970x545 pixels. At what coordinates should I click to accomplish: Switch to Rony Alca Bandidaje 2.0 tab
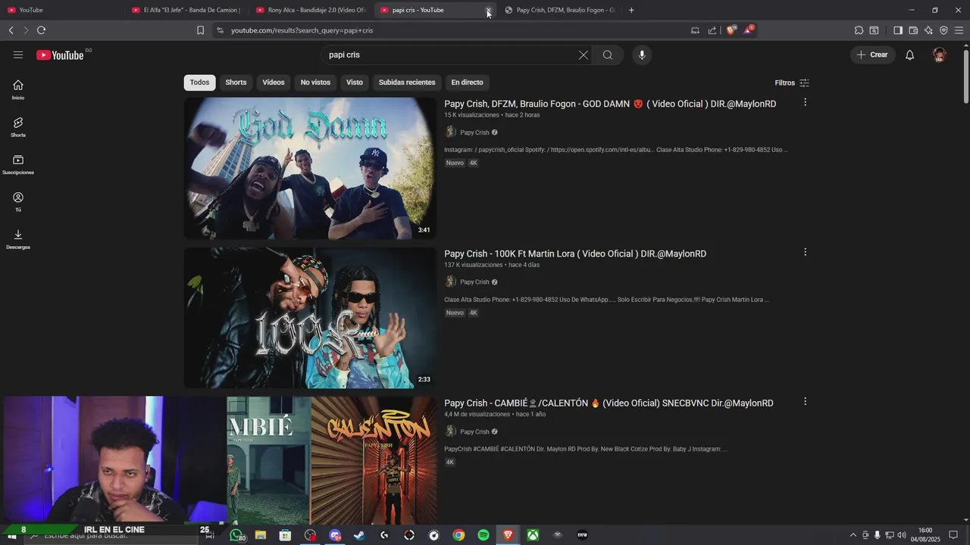pyautogui.click(x=311, y=10)
